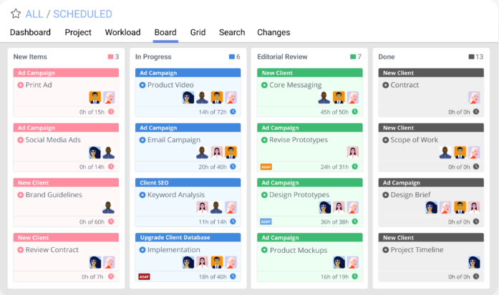Click the clock icon on Product Mockups card
Image resolution: width=499 pixels, height=295 pixels.
click(x=355, y=276)
